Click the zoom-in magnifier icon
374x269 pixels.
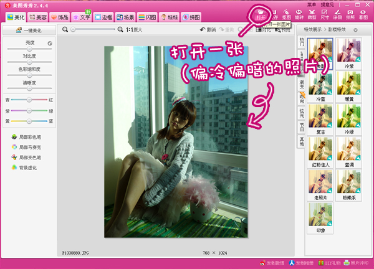tap(122, 29)
